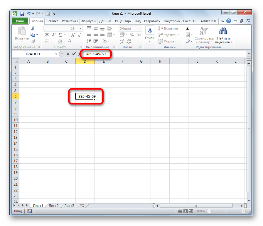Cancel the formula entry with X icon
Viewport: 263px width, 226px height.
(68, 54)
